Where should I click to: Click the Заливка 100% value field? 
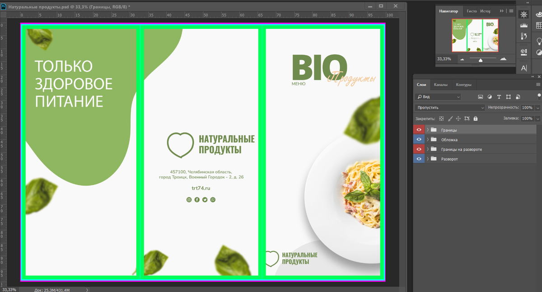(x=527, y=119)
